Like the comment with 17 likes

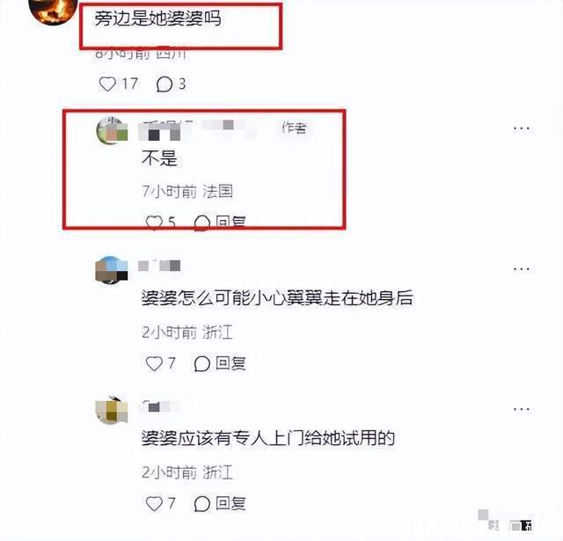pos(107,84)
